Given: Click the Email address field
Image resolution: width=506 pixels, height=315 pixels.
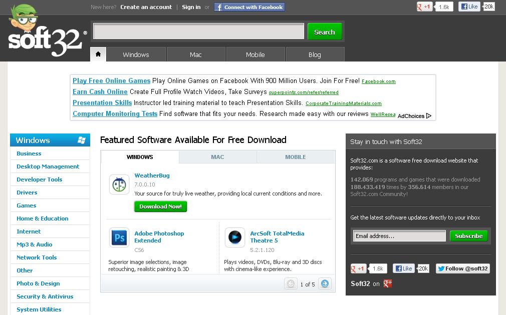Looking at the screenshot, I should [399, 236].
